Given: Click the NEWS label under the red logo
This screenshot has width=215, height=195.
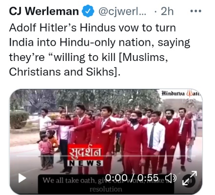Looking at the screenshot, I should pyautogui.click(x=85, y=163).
